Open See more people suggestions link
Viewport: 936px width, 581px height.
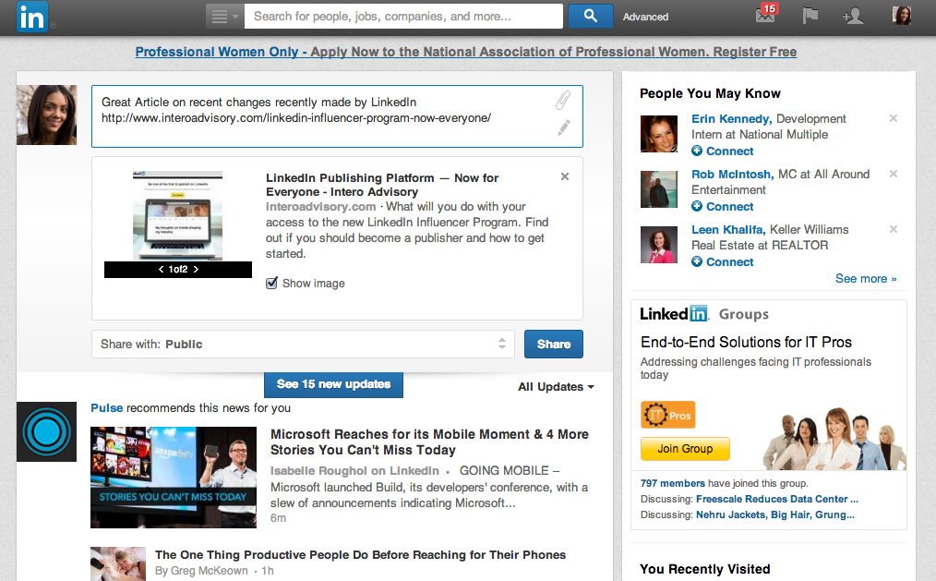point(866,279)
